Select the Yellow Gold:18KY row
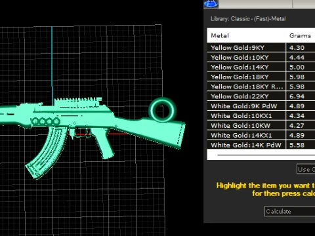This screenshot has height=236, width=315. 261,77
